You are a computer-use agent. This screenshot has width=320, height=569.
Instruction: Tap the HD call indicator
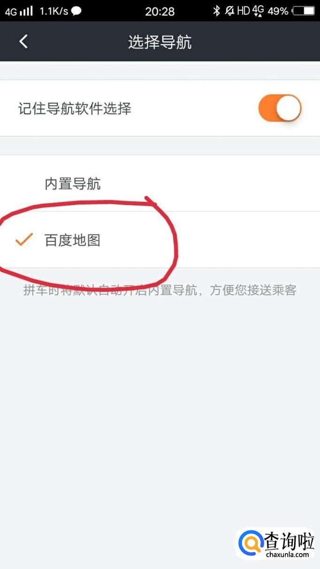click(x=243, y=11)
